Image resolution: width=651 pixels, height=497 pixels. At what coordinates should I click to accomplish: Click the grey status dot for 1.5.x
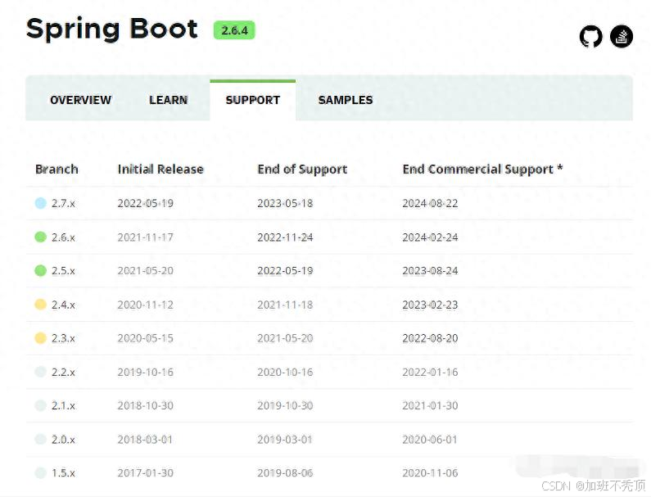[x=40, y=472]
